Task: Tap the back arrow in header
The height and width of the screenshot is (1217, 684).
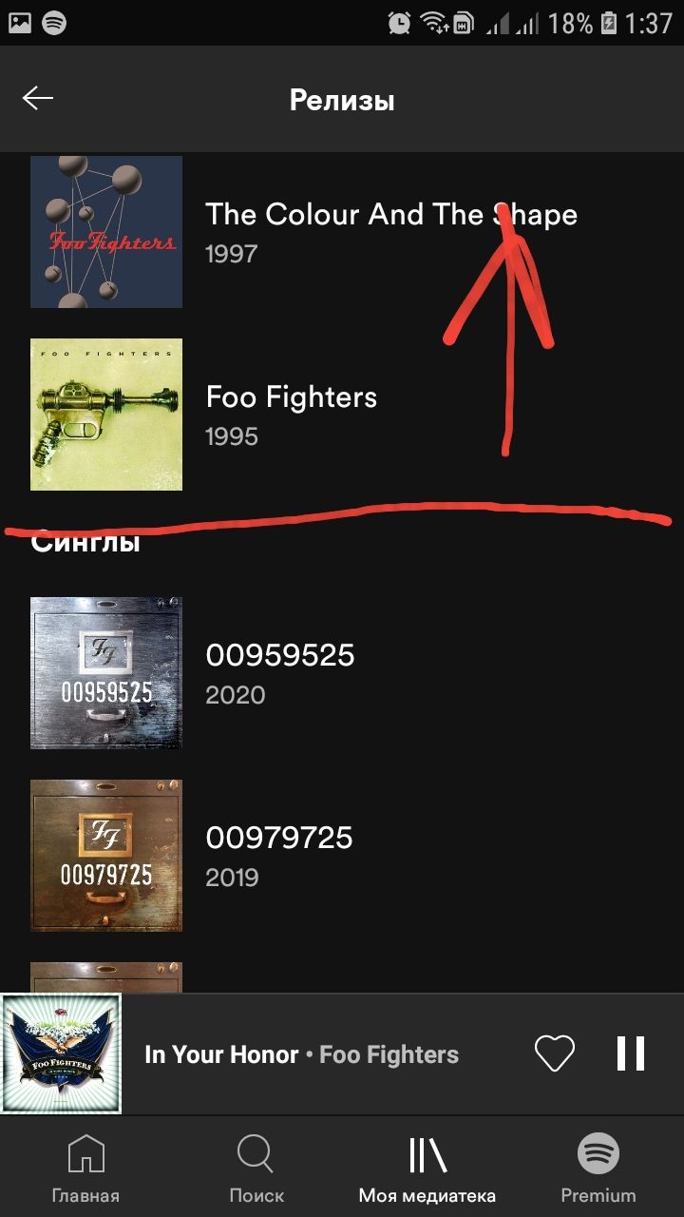Action: [38, 99]
